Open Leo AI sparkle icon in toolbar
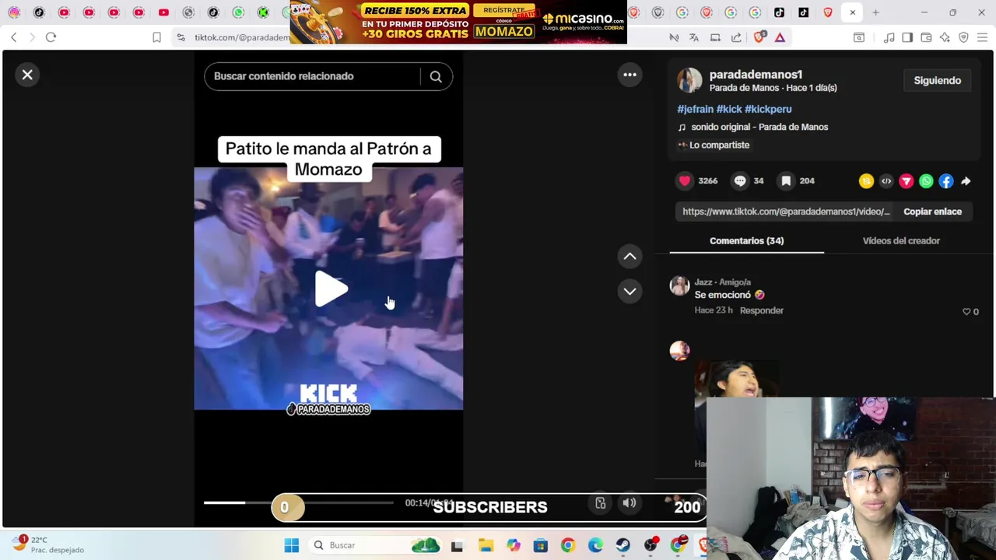This screenshot has width=996, height=560. [x=945, y=37]
